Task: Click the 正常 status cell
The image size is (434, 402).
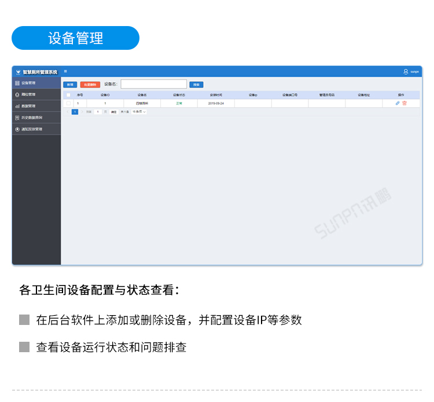Action: [x=179, y=103]
